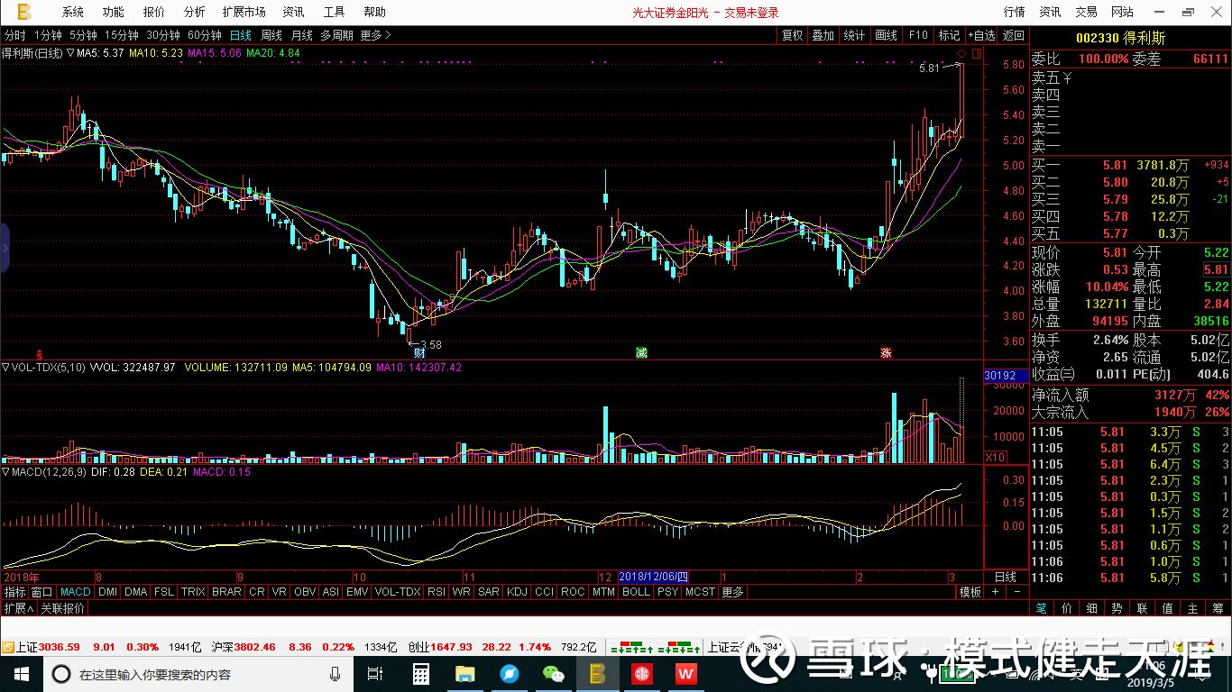1232x692 pixels.
Task: Click the 叠加 overlay button
Action: pos(823,35)
